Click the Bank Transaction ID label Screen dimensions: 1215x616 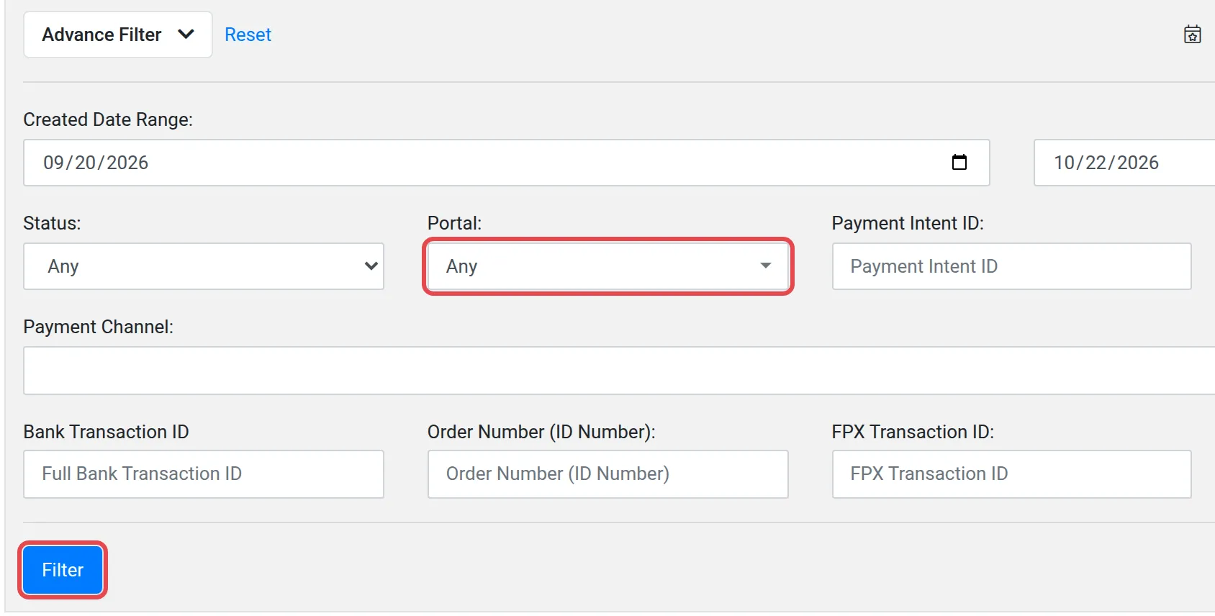[x=106, y=432]
